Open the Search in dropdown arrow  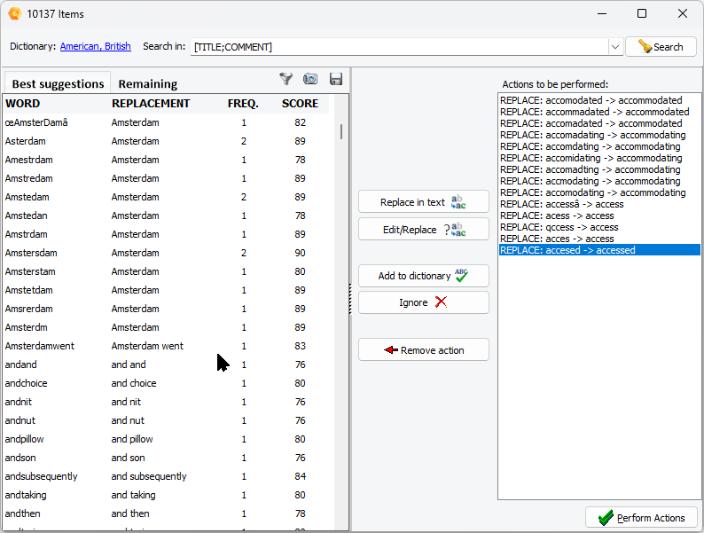[x=615, y=47]
